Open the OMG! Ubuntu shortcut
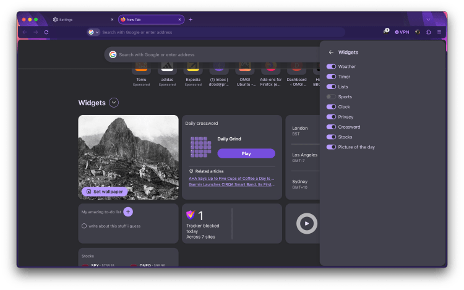This screenshot has width=464, height=290. click(x=245, y=74)
